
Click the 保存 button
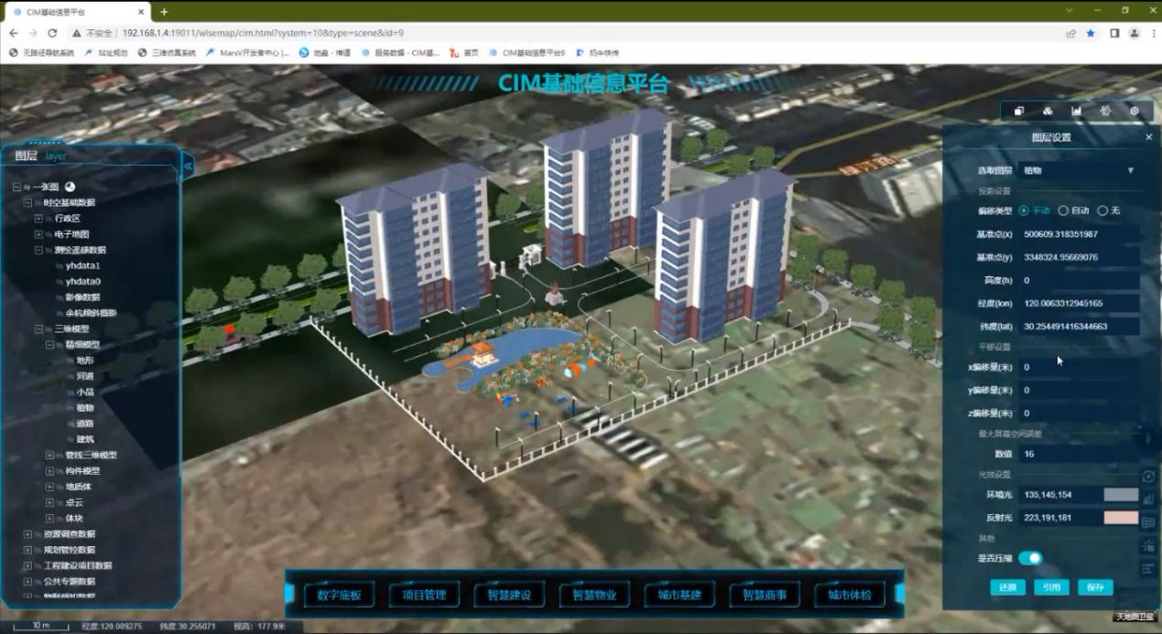1095,587
